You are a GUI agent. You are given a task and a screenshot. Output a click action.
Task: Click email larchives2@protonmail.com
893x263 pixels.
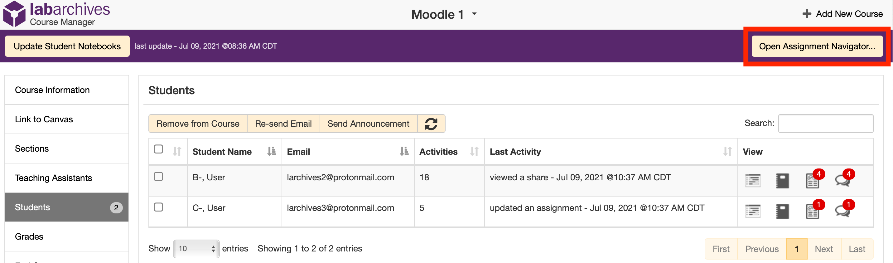pos(340,178)
